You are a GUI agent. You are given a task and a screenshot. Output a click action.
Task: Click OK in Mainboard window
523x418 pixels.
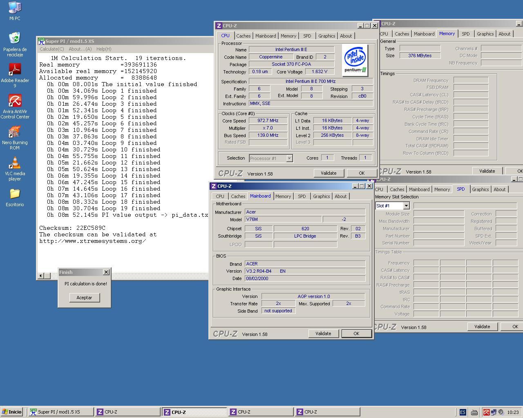tap(356, 334)
